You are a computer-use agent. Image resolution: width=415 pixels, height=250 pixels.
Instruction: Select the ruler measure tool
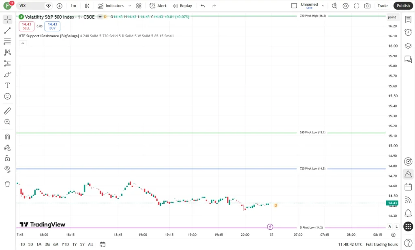(x=7, y=111)
